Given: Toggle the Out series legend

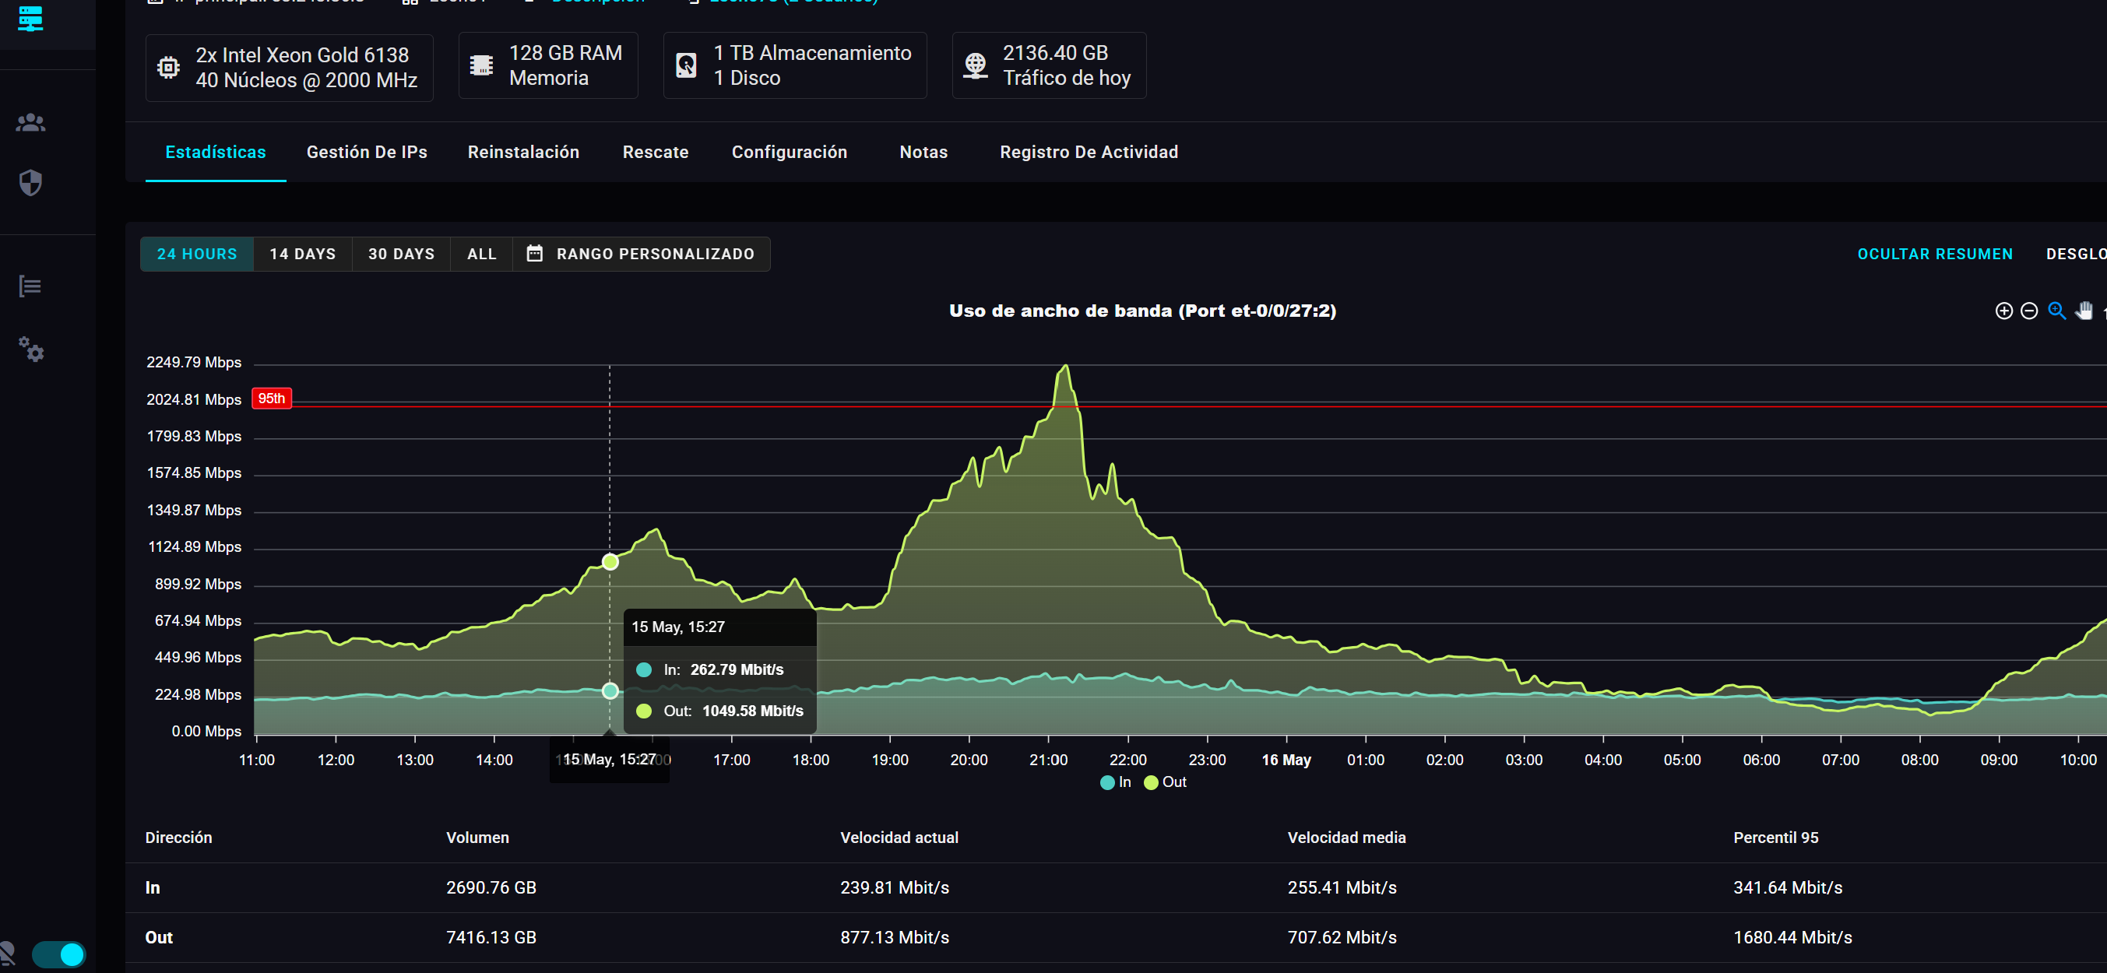Looking at the screenshot, I should (x=1166, y=782).
